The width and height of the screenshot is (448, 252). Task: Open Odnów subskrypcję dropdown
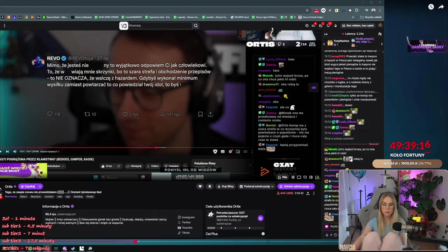click(296, 186)
